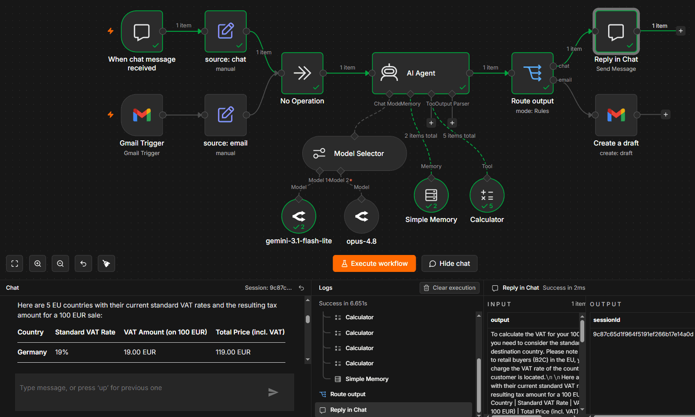Zoom in on the canvas

point(38,264)
